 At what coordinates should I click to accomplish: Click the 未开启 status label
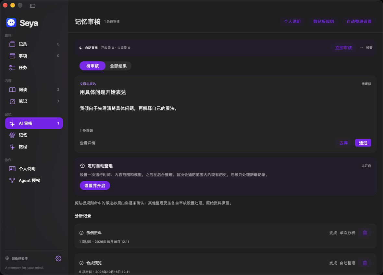coord(366,166)
